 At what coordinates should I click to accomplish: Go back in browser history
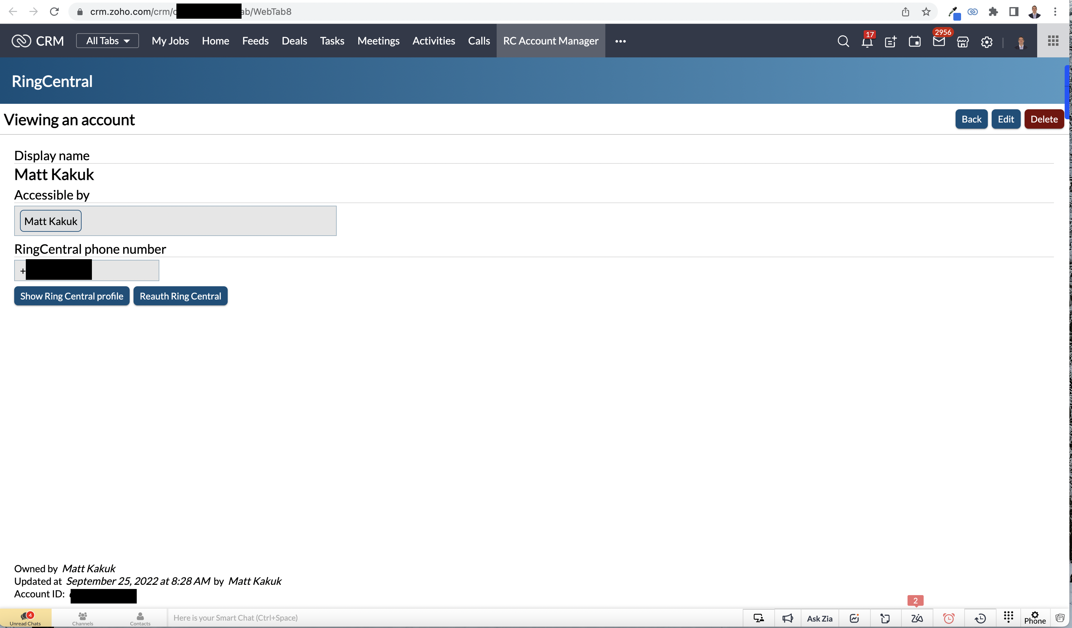pyautogui.click(x=13, y=12)
